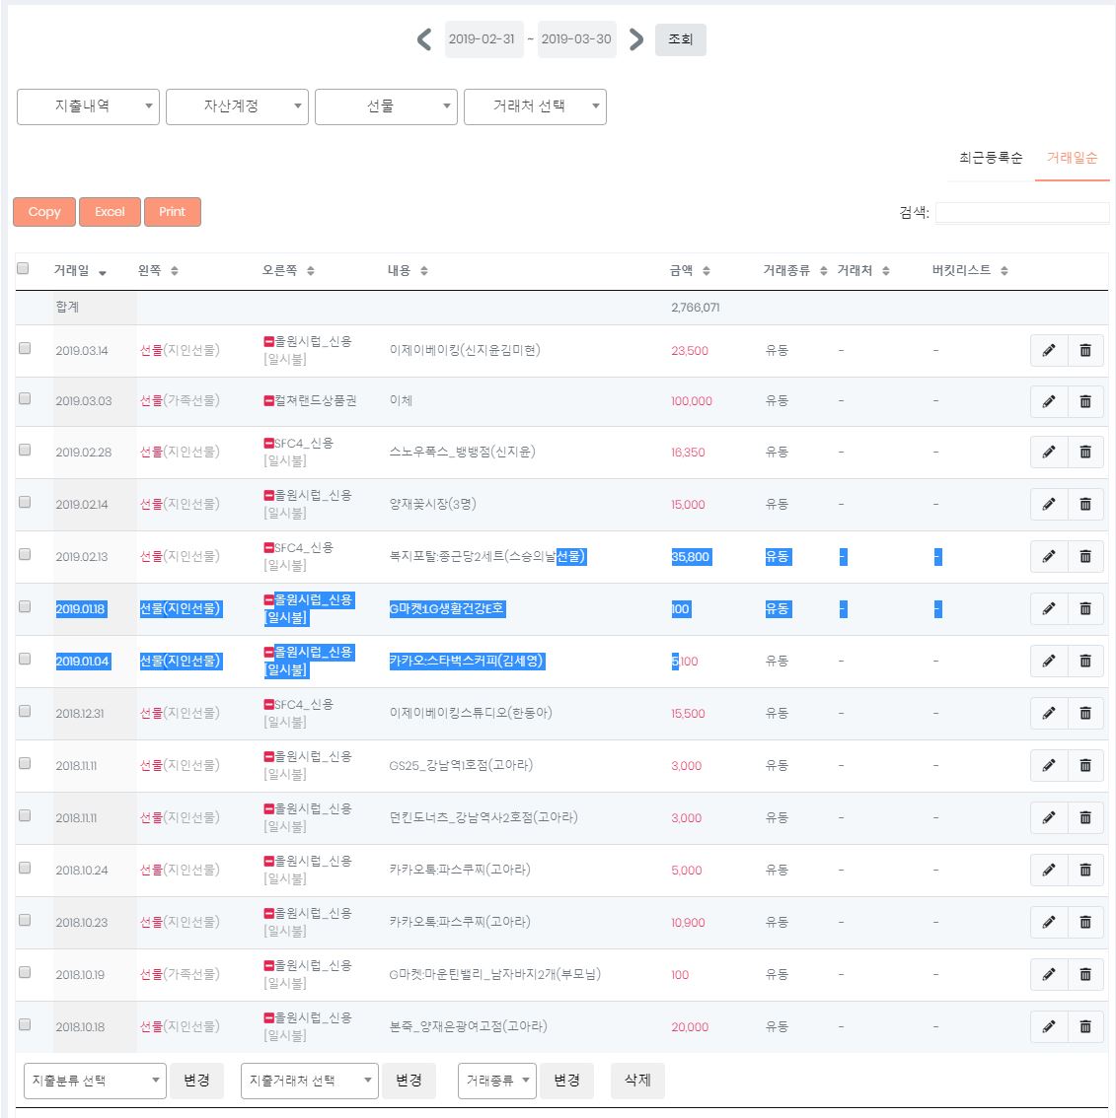Open the 지출내역 dropdown
Screen dimensions: 1116x1118
pyautogui.click(x=88, y=106)
